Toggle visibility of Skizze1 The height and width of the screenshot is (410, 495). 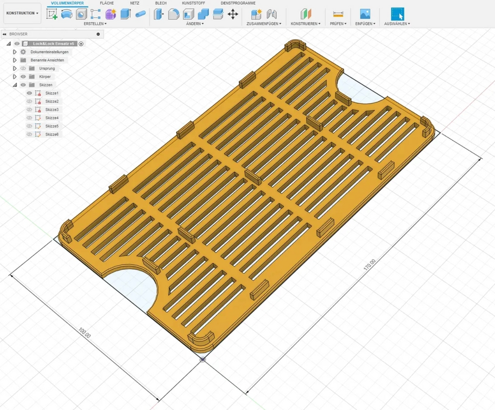pos(29,93)
